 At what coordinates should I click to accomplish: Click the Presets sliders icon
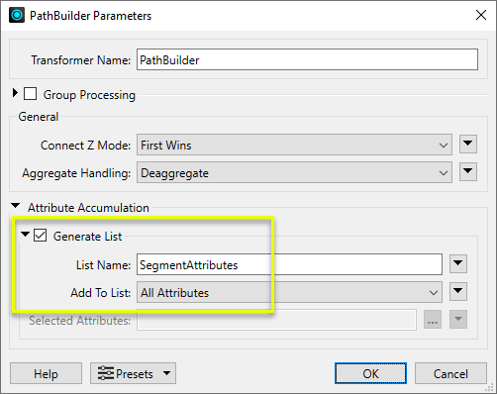[106, 373]
